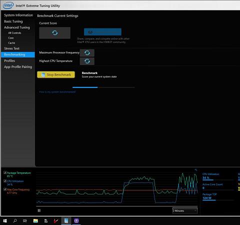Select the Benchmarking menu item
The width and height of the screenshot is (240, 225).
pyautogui.click(x=18, y=54)
